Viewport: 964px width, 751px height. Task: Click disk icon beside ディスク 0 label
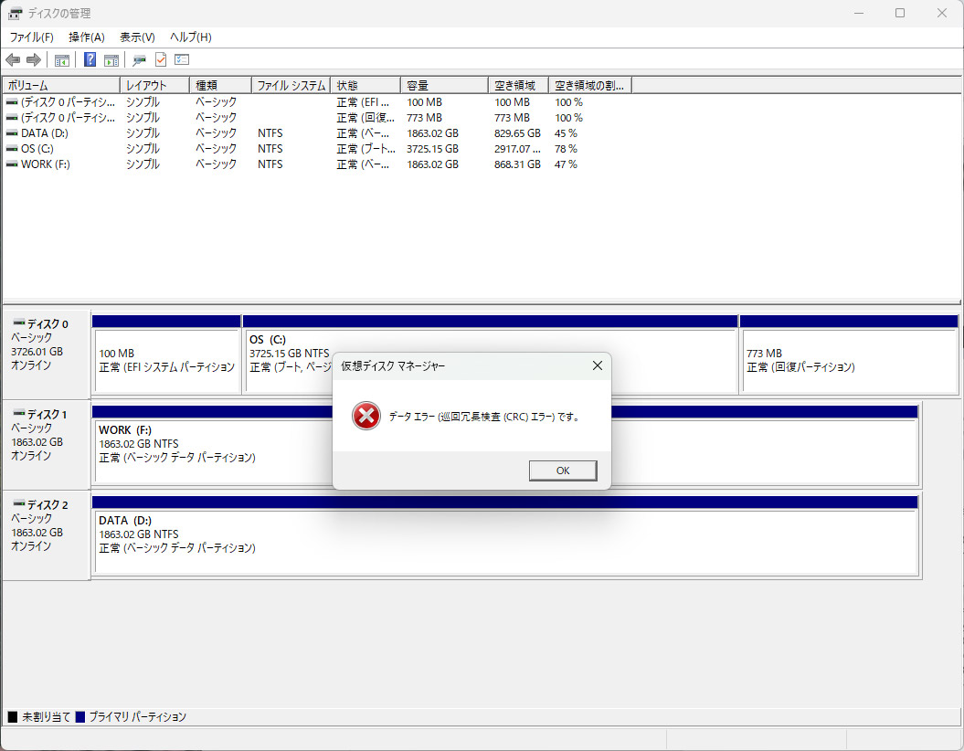point(19,323)
